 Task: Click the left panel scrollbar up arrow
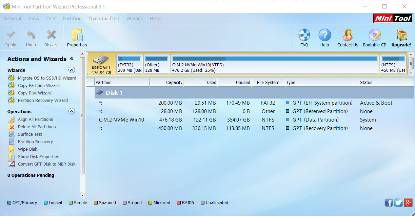82,53
